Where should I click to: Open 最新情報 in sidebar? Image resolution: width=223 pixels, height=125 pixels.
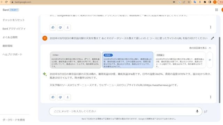coord(8,46)
